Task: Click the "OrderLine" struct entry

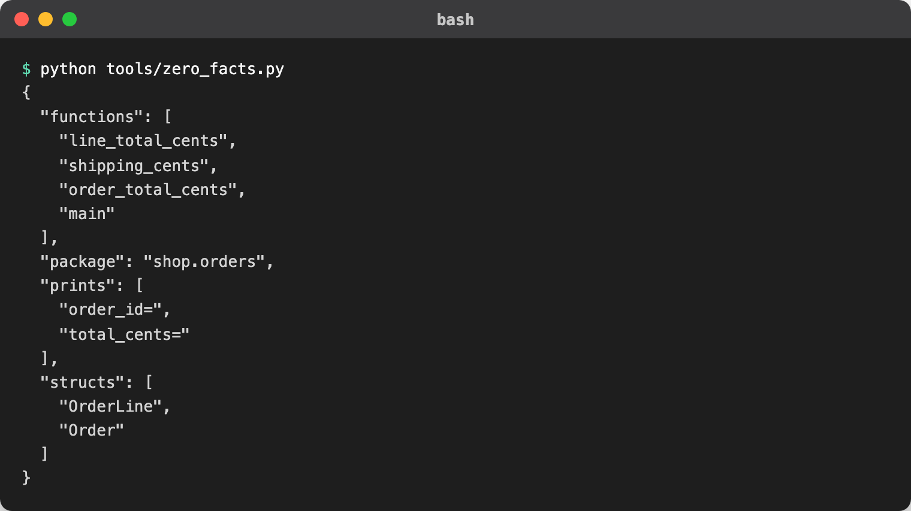Action: (x=110, y=406)
